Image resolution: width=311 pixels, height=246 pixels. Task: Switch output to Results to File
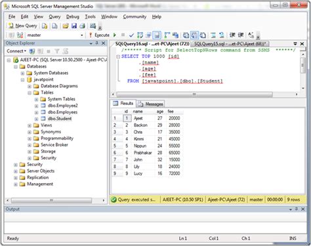203,35
